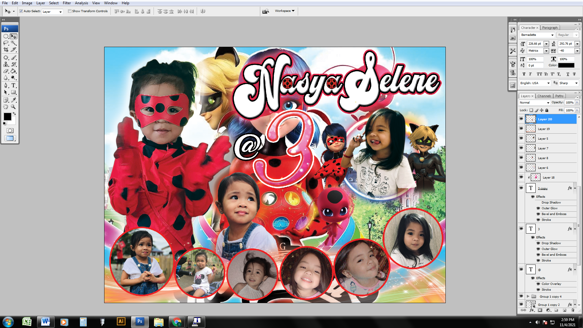Select the Elliptical Marquee tool
The width and height of the screenshot is (583, 328).
pyautogui.click(x=6, y=36)
